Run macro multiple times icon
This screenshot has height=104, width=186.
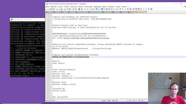pos(128,9)
